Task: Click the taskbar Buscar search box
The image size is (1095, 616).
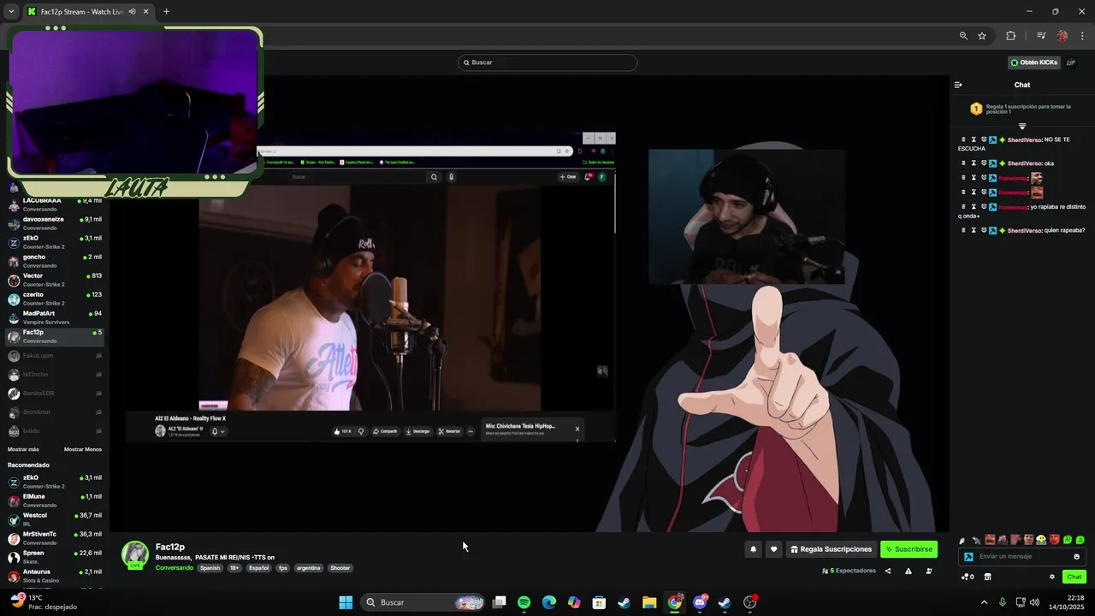Action: click(423, 602)
